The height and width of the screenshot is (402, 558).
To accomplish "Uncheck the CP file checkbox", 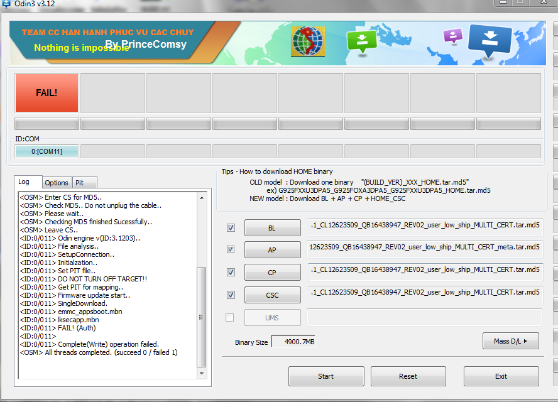I will click(x=231, y=272).
